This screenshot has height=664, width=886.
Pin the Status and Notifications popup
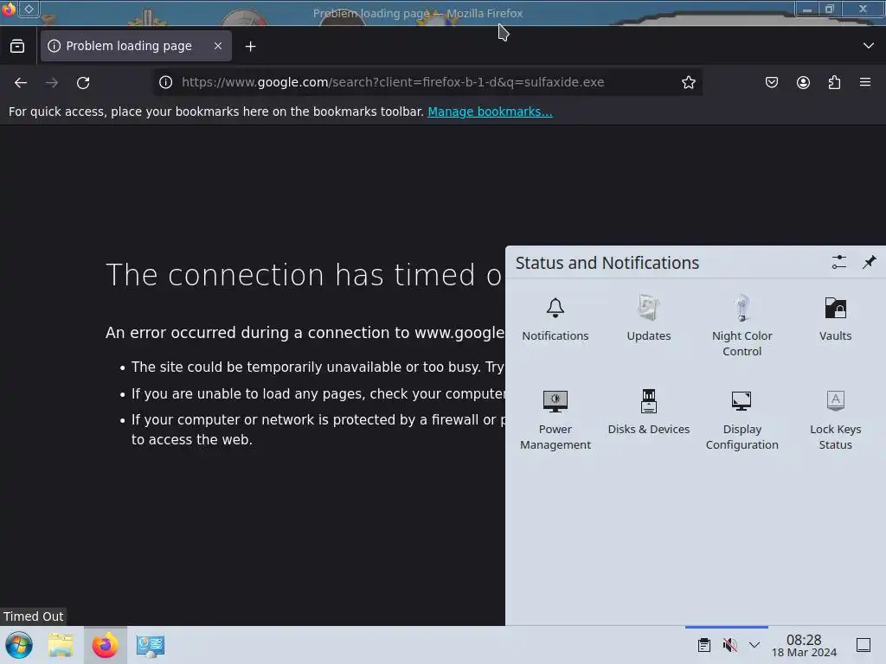pos(869,262)
